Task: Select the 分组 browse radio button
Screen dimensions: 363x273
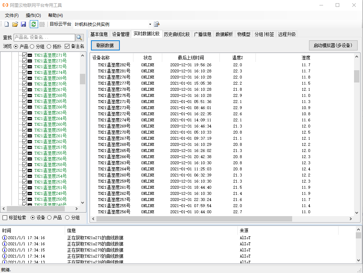Action: (32, 46)
